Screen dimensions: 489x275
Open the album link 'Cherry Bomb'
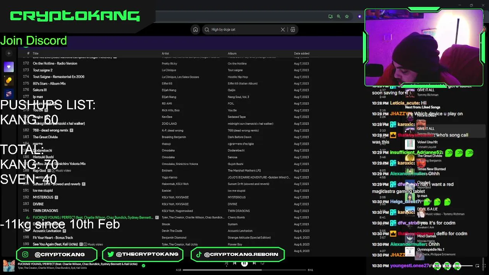pyautogui.click(x=236, y=218)
